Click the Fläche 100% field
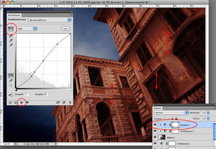 pyautogui.click(x=203, y=118)
